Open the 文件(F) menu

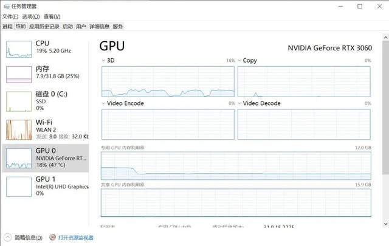(10, 16)
